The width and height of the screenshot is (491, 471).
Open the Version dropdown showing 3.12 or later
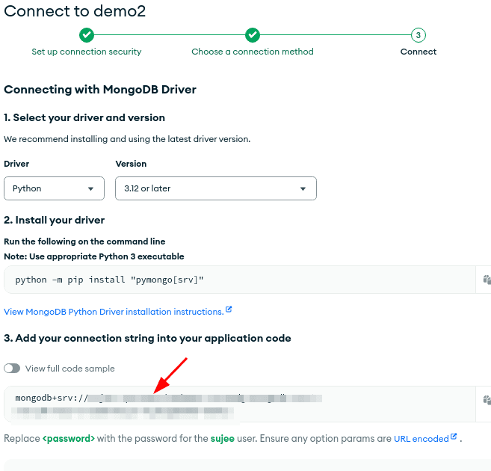215,188
